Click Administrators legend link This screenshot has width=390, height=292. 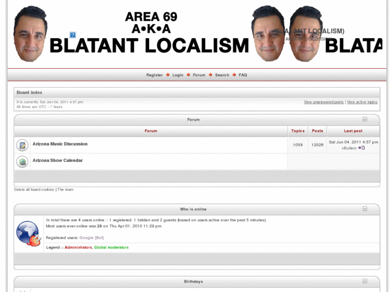coord(78,248)
